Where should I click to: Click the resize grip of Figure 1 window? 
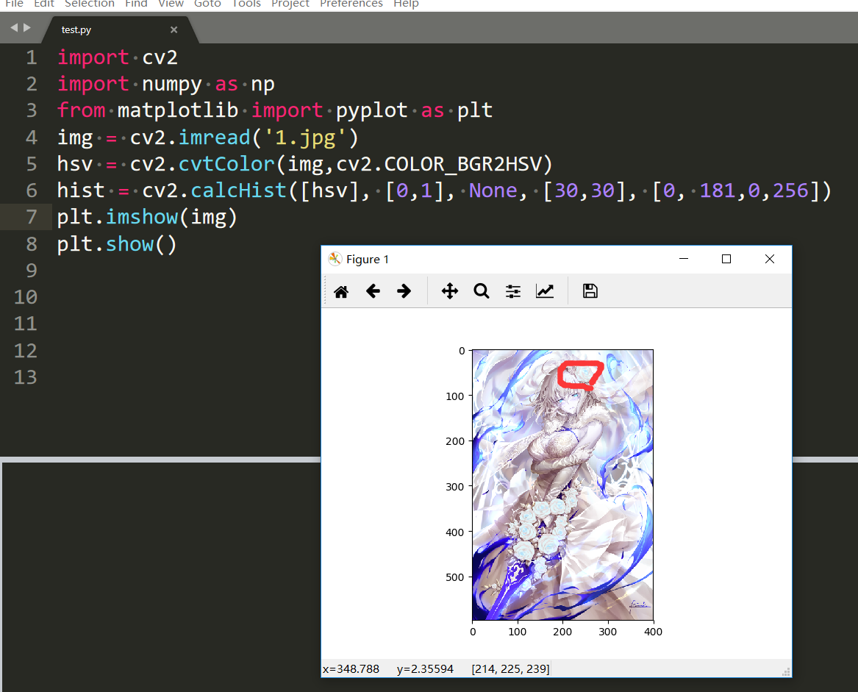coord(787,672)
